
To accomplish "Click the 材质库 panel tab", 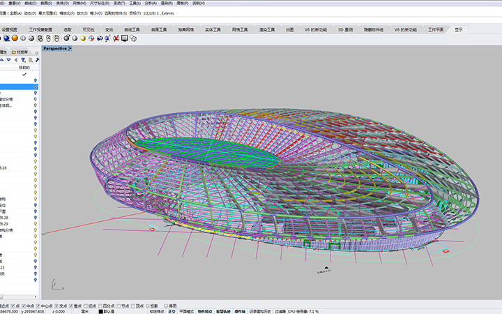I will click(22, 52).
